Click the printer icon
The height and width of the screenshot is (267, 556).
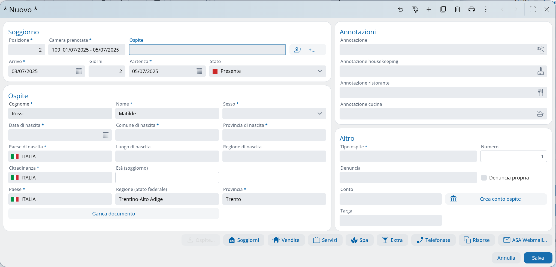coord(472,10)
